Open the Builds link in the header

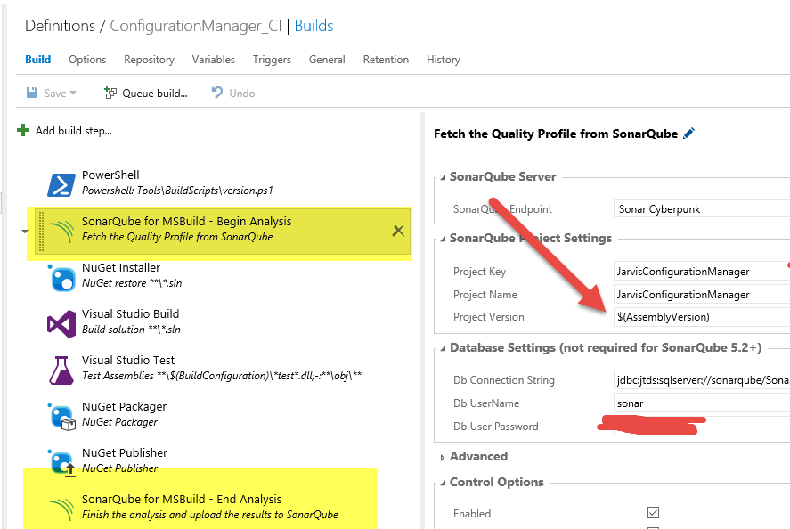point(314,26)
